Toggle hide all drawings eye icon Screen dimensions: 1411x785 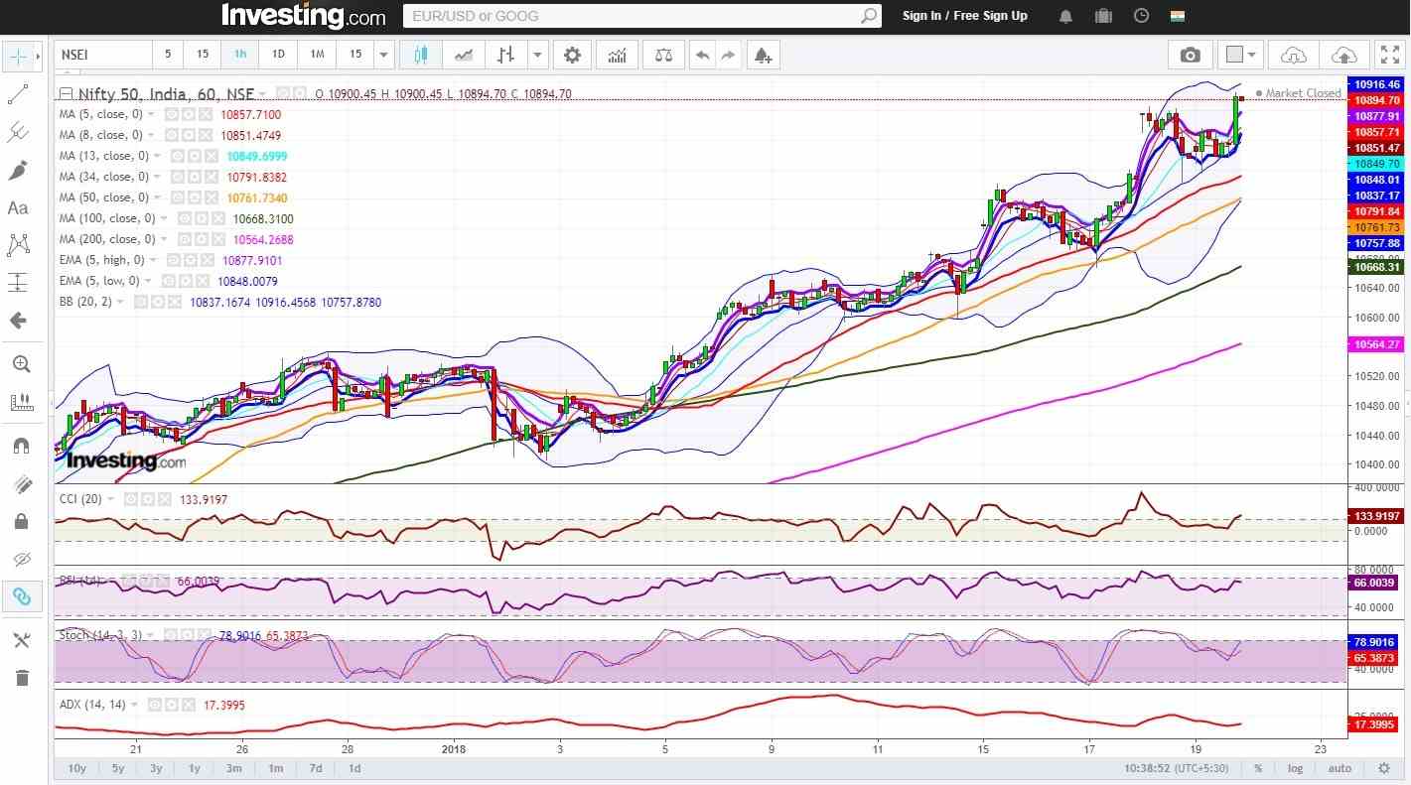(x=21, y=559)
